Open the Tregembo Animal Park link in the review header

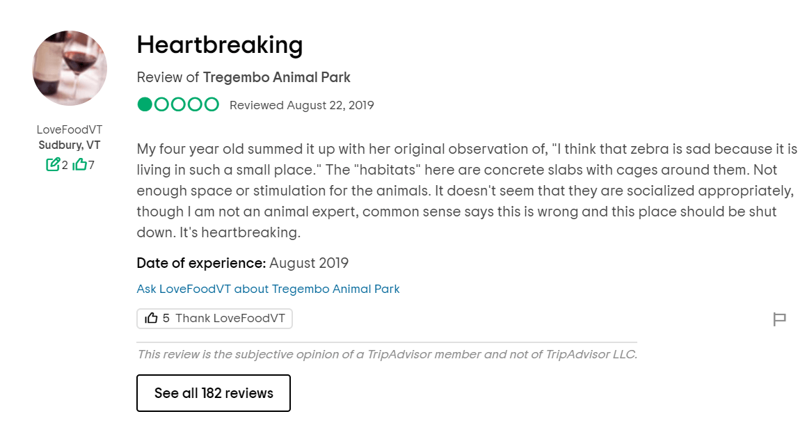pos(276,77)
